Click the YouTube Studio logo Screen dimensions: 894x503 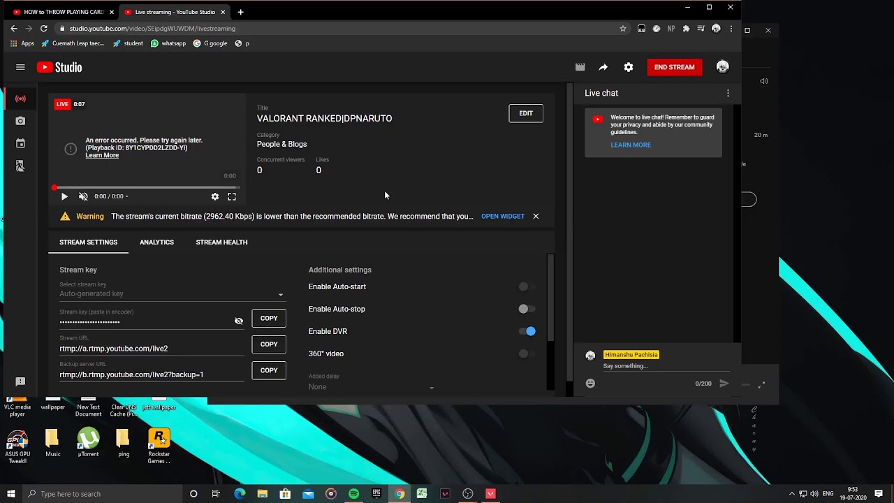(x=59, y=67)
